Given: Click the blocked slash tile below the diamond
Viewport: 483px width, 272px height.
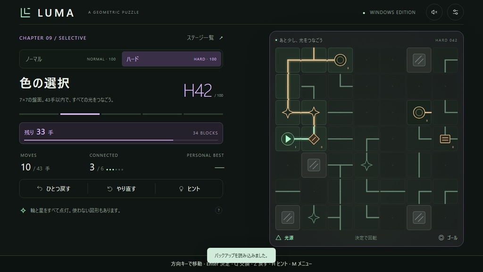Looking at the screenshot, I should tap(314, 165).
